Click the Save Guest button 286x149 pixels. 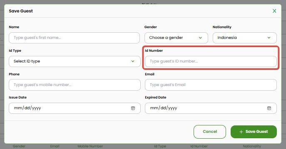coord(254,132)
